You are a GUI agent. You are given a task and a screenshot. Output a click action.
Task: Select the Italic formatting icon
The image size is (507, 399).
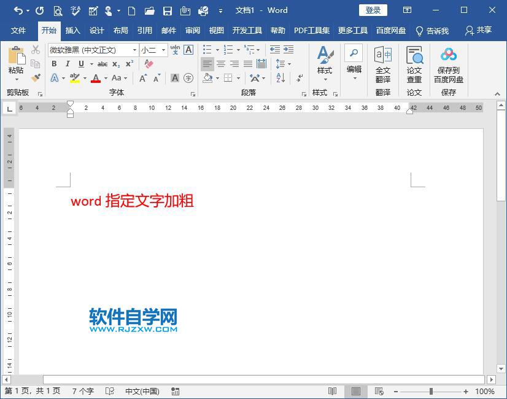coord(68,63)
